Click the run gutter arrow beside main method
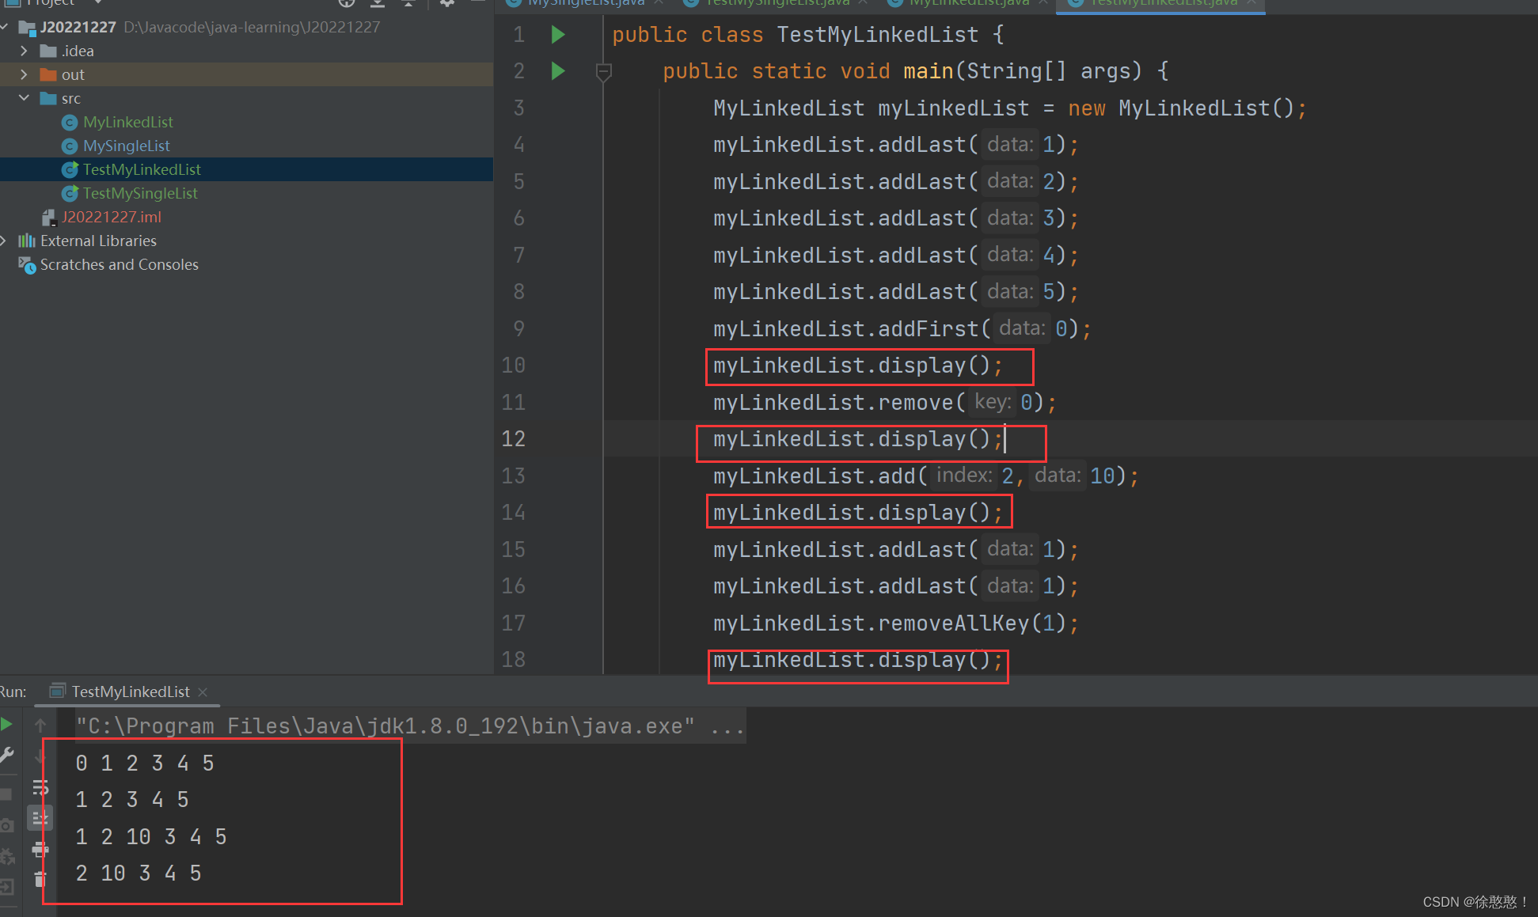This screenshot has height=917, width=1538. coord(558,71)
